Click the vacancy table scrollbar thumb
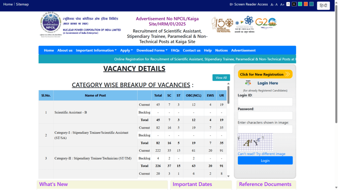This screenshot has height=190, width=338. (x=228, y=95)
